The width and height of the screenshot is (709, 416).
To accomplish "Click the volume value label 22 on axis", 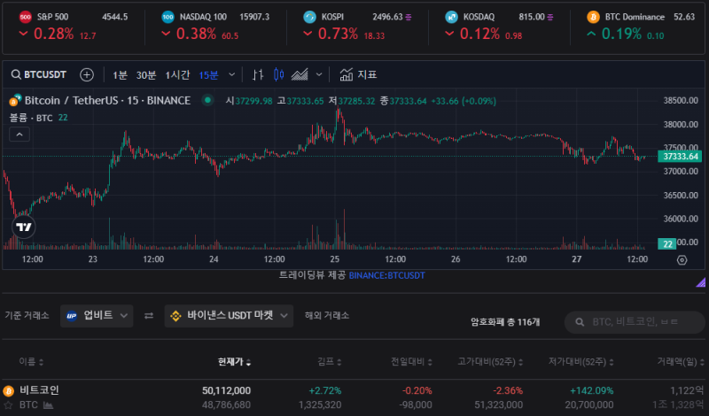I will pyautogui.click(x=667, y=244).
